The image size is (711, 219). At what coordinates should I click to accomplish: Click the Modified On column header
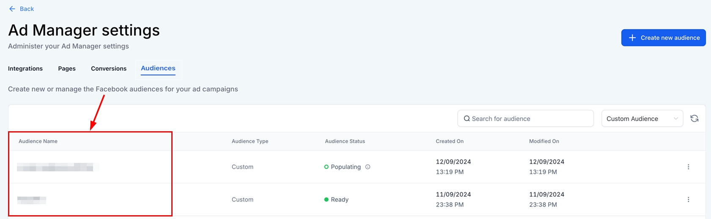[544, 141]
